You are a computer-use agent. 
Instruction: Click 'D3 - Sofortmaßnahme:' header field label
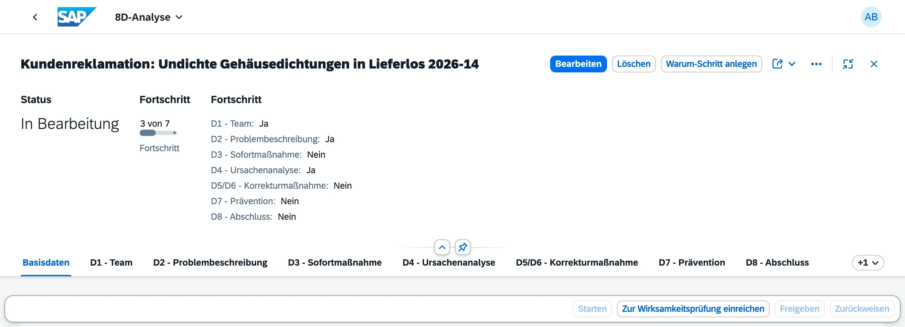pyautogui.click(x=256, y=154)
